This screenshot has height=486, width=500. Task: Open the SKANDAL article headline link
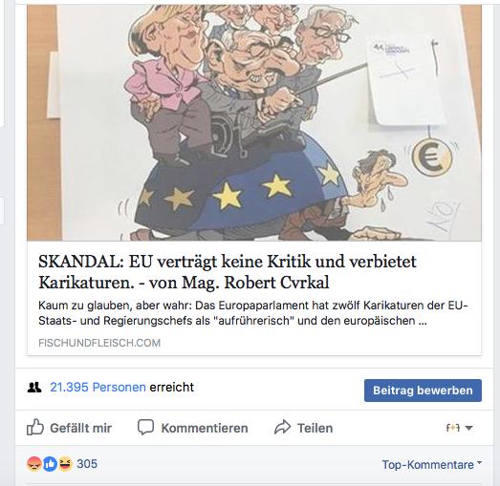[x=228, y=272]
